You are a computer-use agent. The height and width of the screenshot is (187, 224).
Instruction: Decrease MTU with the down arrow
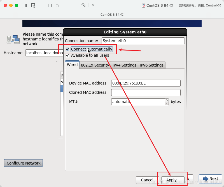point(167,103)
